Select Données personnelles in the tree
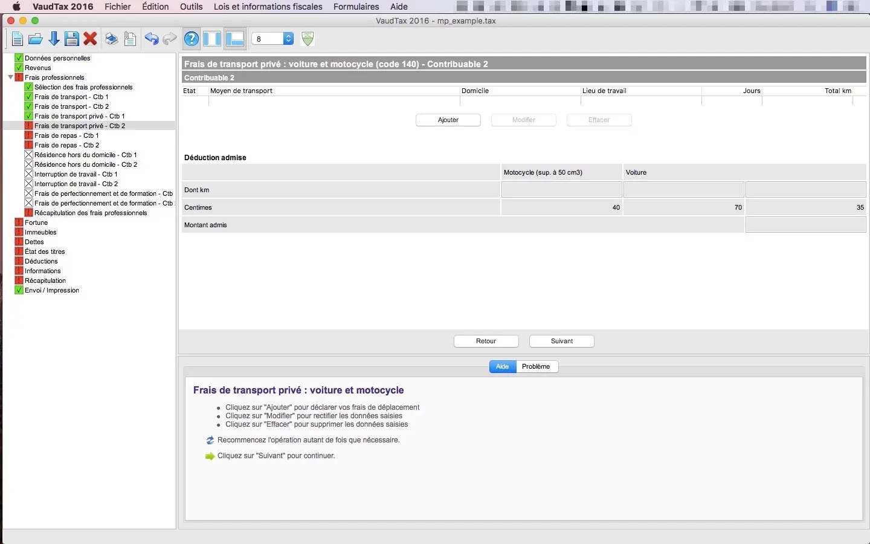Image resolution: width=870 pixels, height=544 pixels. click(57, 58)
